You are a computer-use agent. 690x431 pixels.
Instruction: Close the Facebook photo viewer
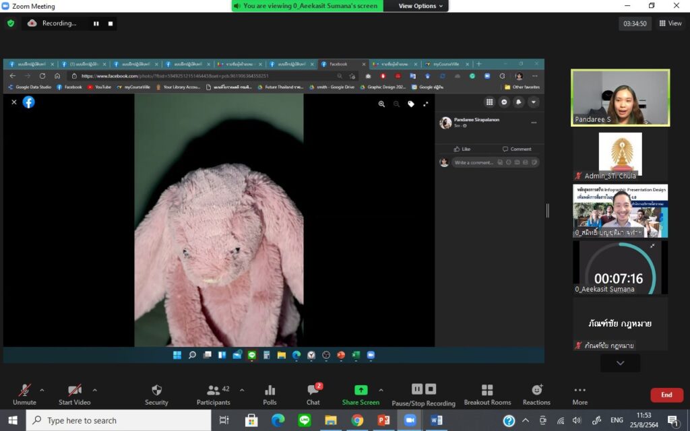[x=14, y=102]
